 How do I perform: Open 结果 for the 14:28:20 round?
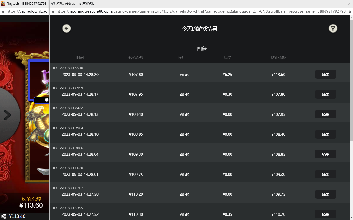point(326,74)
